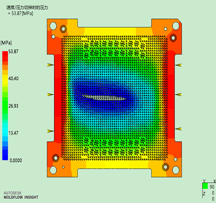Pick the lower-right yellow injection gate cone
Image resolution: width=216 pixels, height=203 pixels.
pos(178,129)
